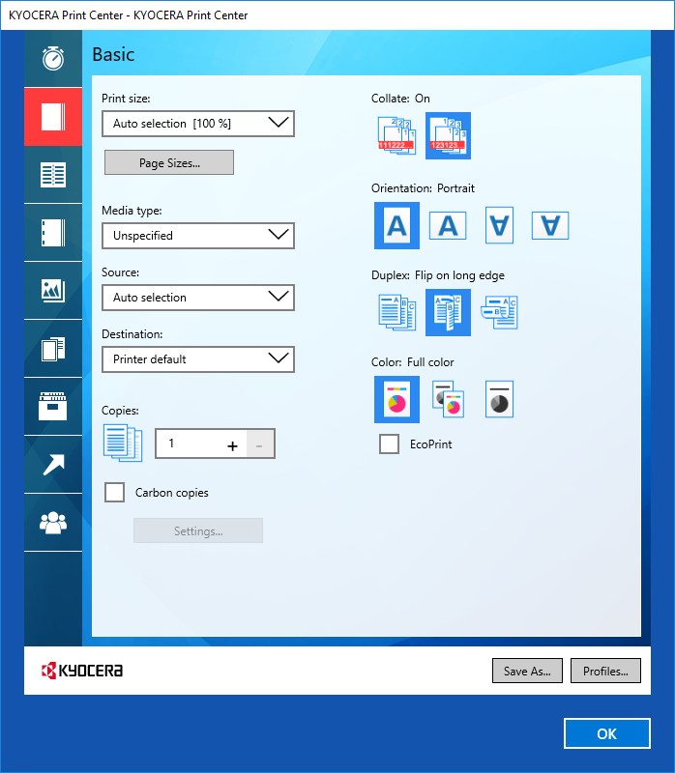The image size is (675, 773).
Task: Open the Advanced tab with arrow icon
Action: coord(53,465)
